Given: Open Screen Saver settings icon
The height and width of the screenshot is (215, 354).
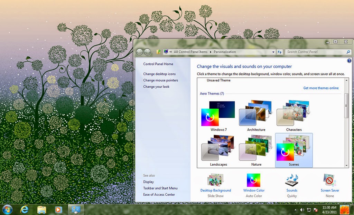Looking at the screenshot, I should 329,180.
